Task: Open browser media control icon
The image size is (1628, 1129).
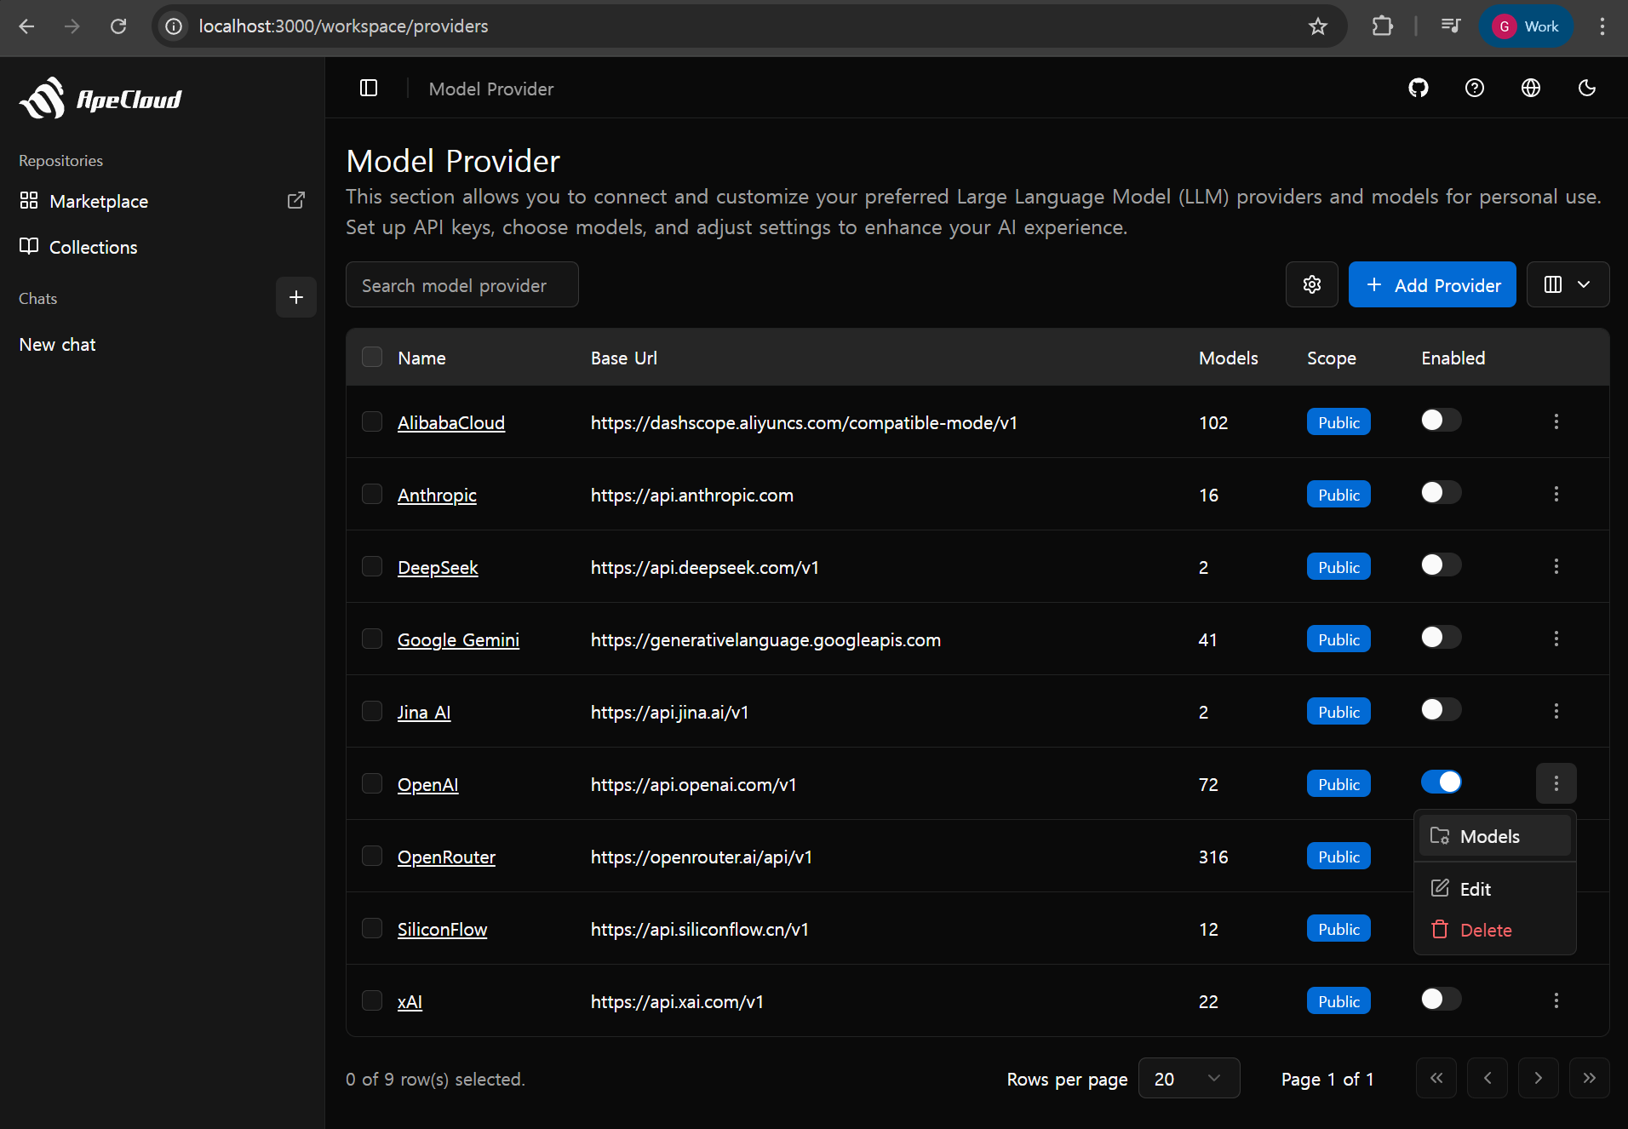Action: [x=1451, y=26]
